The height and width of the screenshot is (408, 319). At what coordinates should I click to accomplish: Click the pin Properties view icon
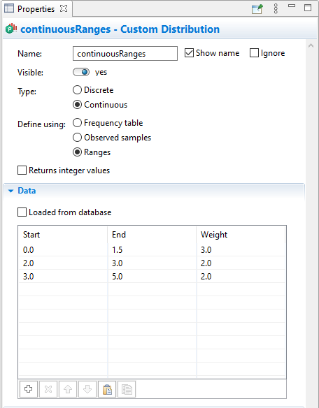pos(257,9)
